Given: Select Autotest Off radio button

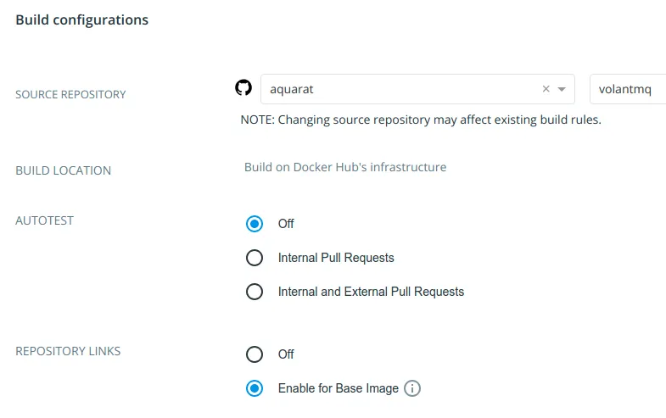Looking at the screenshot, I should click(x=255, y=224).
